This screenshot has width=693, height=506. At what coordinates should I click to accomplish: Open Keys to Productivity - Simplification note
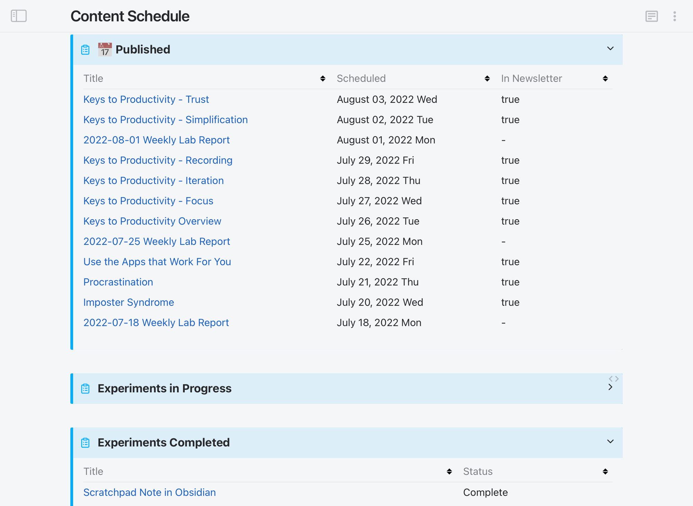coord(165,120)
